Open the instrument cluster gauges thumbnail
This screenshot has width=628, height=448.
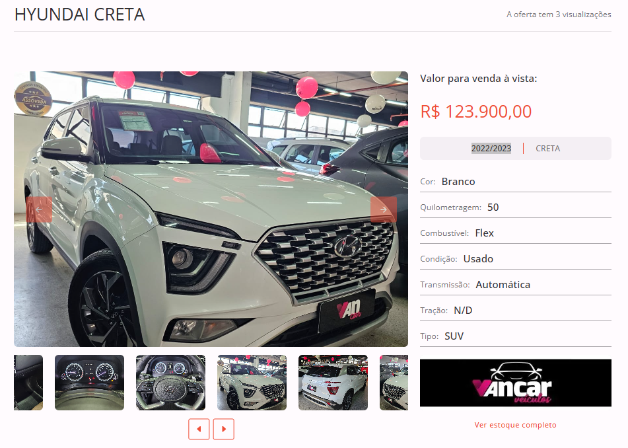point(89,383)
